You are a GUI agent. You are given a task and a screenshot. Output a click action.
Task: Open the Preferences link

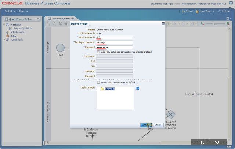203,4
